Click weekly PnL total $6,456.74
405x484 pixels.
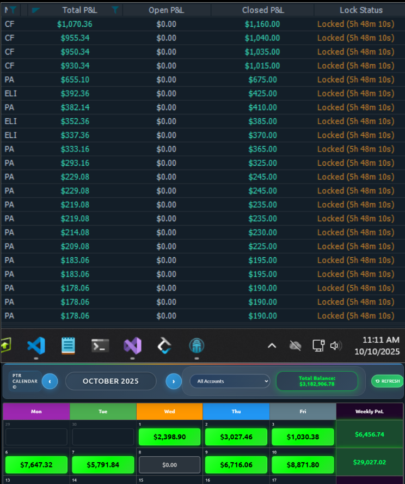tap(369, 434)
